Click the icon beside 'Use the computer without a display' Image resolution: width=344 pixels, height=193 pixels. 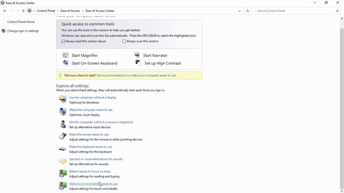[62, 99]
